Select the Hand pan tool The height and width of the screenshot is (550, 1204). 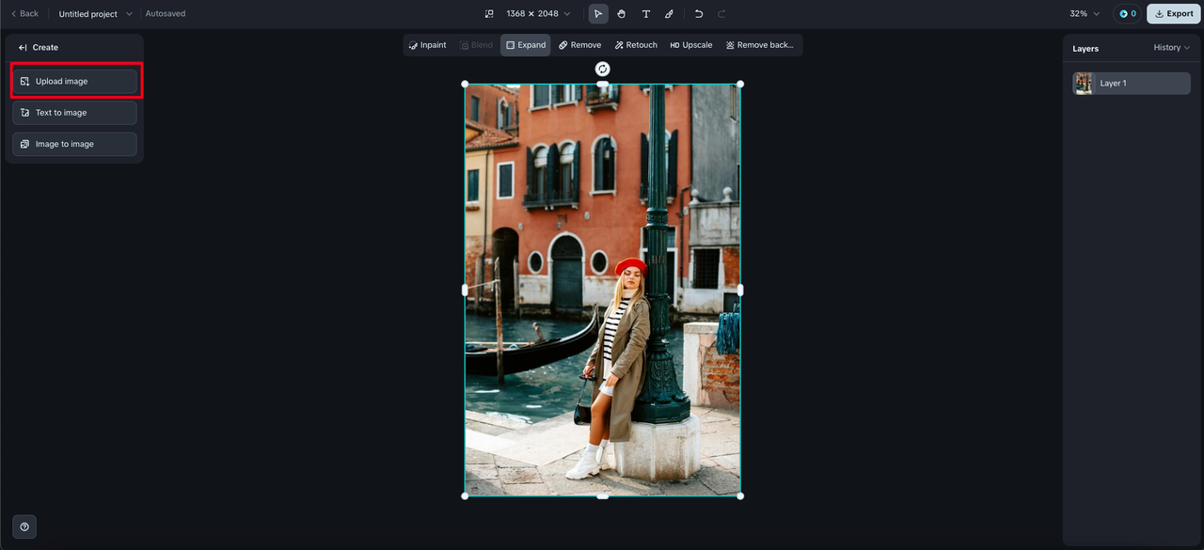(x=622, y=14)
